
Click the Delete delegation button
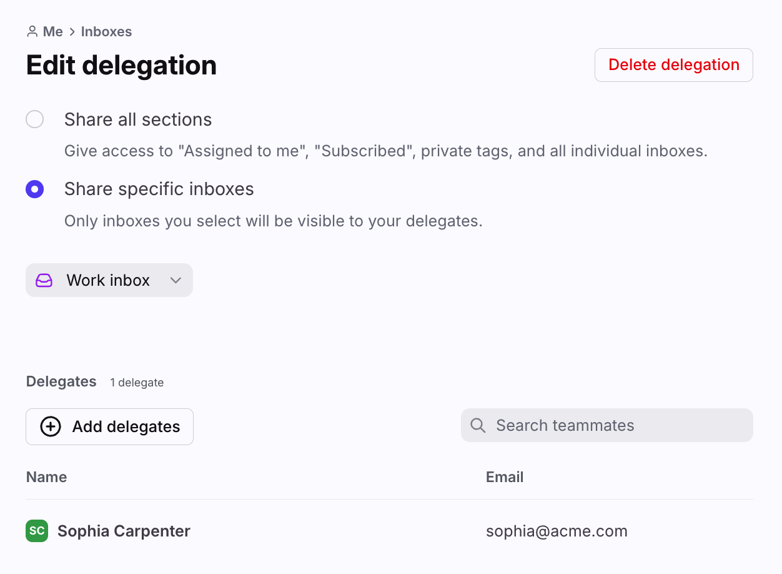(x=674, y=65)
